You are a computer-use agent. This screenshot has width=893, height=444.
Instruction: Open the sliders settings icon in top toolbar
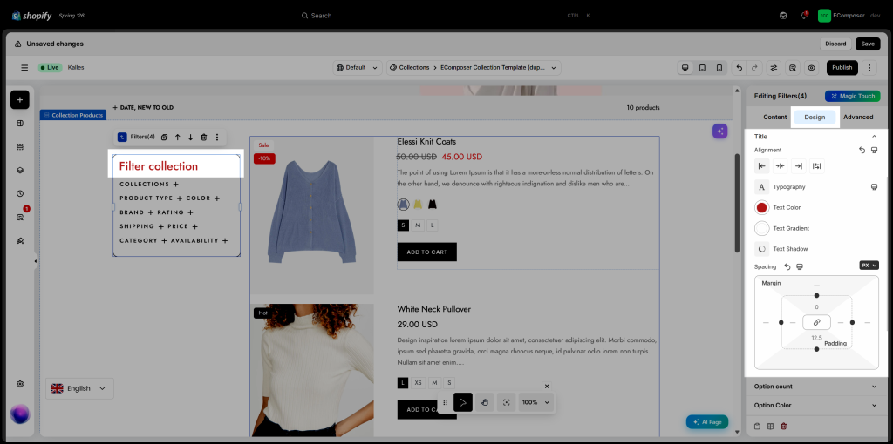pyautogui.click(x=774, y=68)
